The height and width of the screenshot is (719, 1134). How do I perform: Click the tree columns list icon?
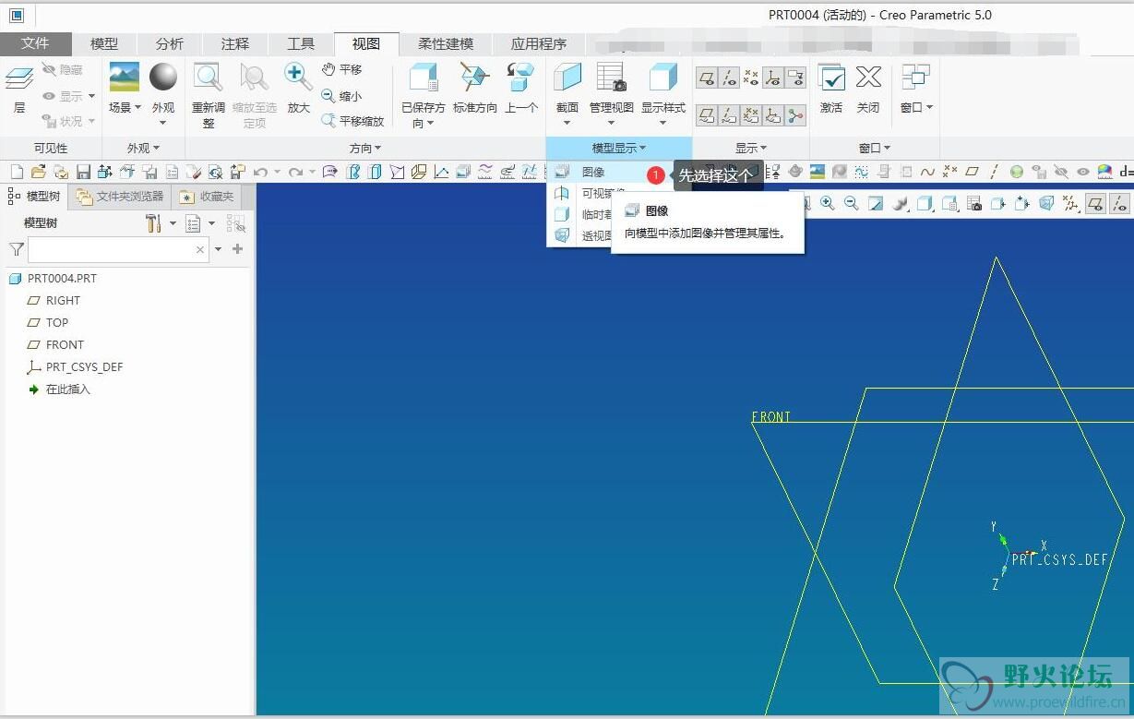[192, 223]
